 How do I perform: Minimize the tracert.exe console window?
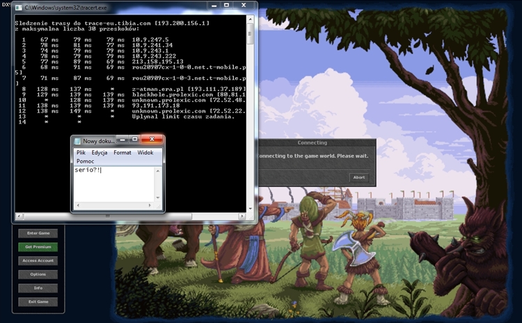tap(214, 6)
